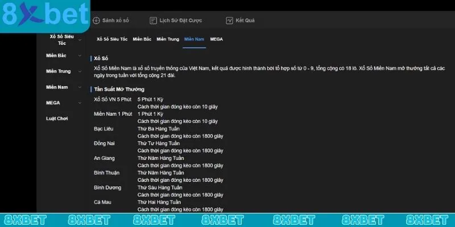
Task: Open Luật Chơi in sidebar
Action: (57, 119)
